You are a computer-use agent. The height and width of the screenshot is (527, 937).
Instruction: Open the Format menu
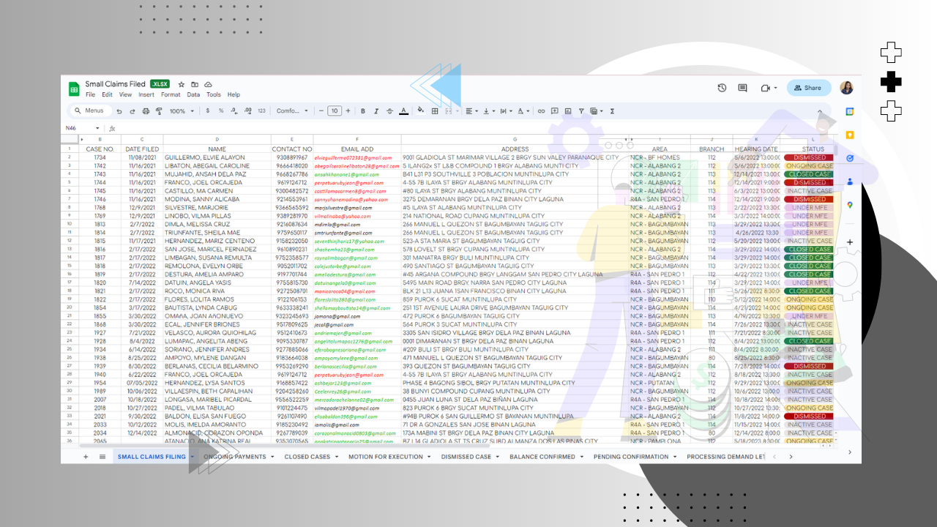[x=171, y=95]
